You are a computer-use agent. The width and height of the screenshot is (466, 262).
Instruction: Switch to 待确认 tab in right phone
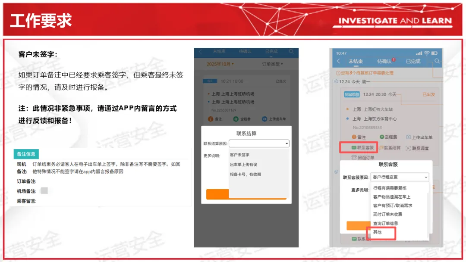coord(384,61)
